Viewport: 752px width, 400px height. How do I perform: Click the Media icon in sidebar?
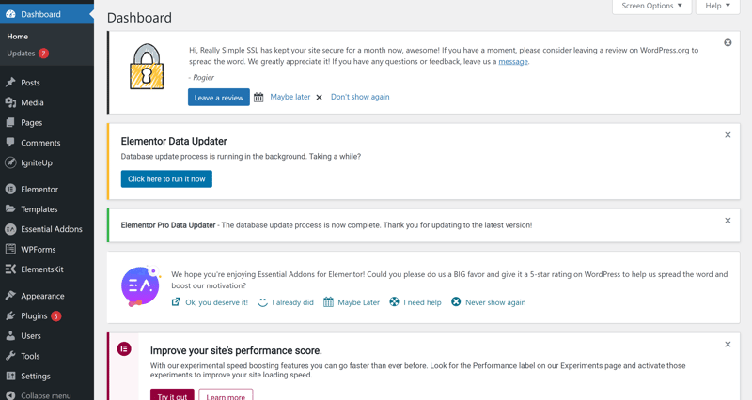coord(10,102)
